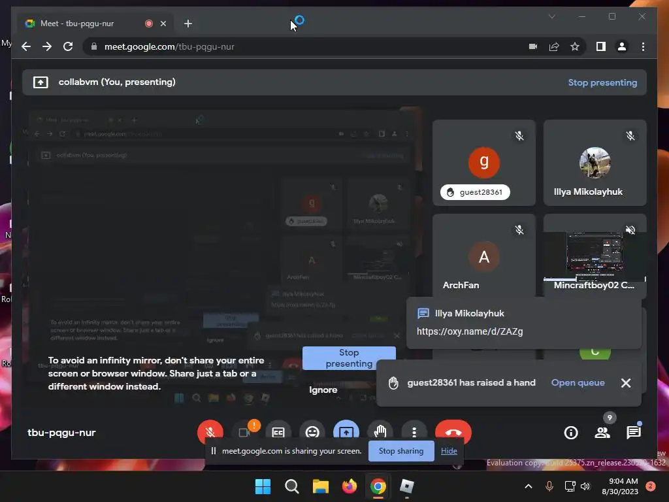The height and width of the screenshot is (502, 669).
Task: Click the blue Stop presenting button
Action: [x=349, y=358]
